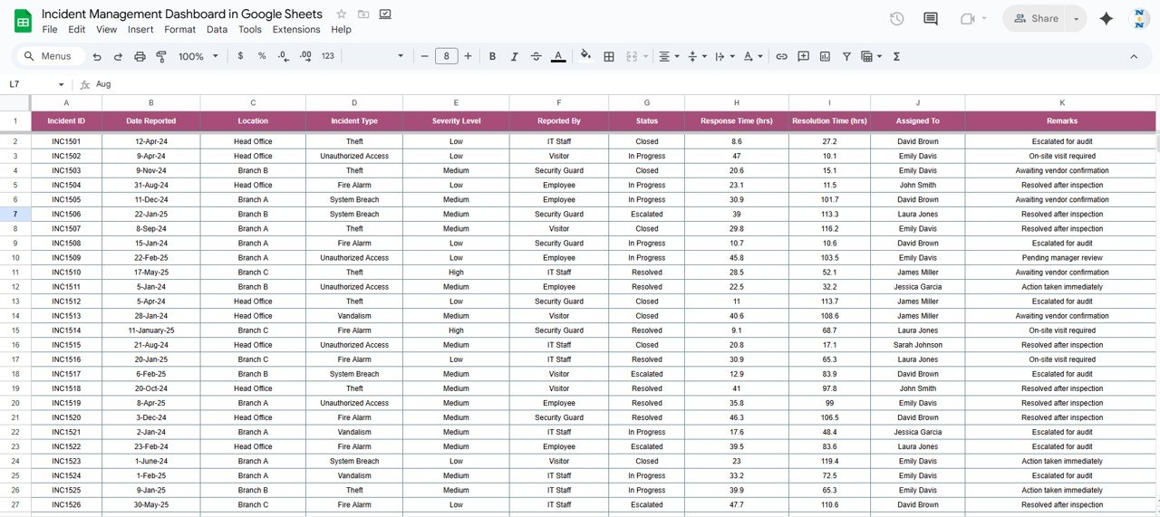The width and height of the screenshot is (1160, 517).
Task: Expand the merge cells dropdown arrow
Action: click(646, 56)
